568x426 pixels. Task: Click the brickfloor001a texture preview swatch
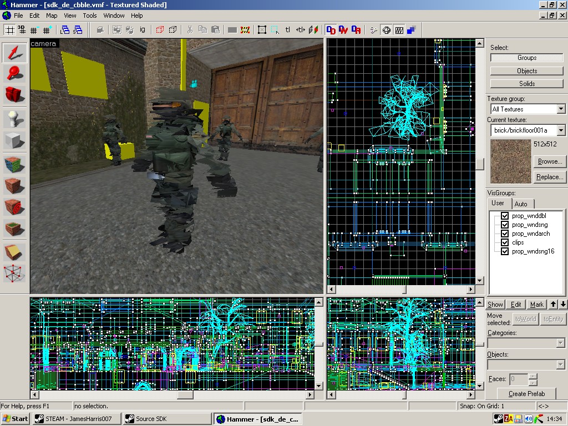510,161
